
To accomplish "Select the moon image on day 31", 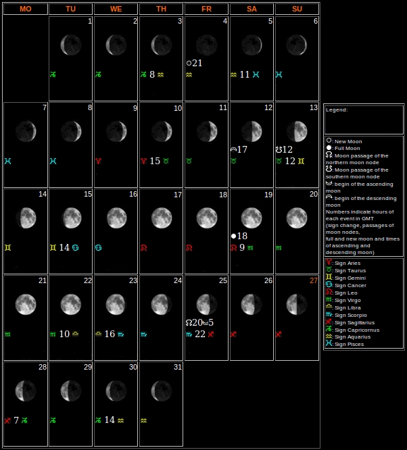I will pos(161,390).
